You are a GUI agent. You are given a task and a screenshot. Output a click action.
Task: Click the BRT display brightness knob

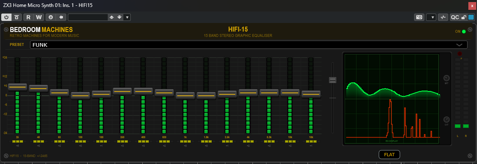click(447, 77)
